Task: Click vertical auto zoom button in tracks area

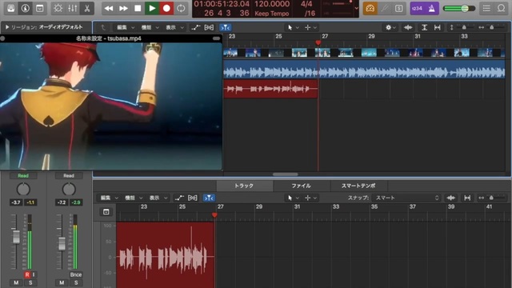Action: [424, 28]
